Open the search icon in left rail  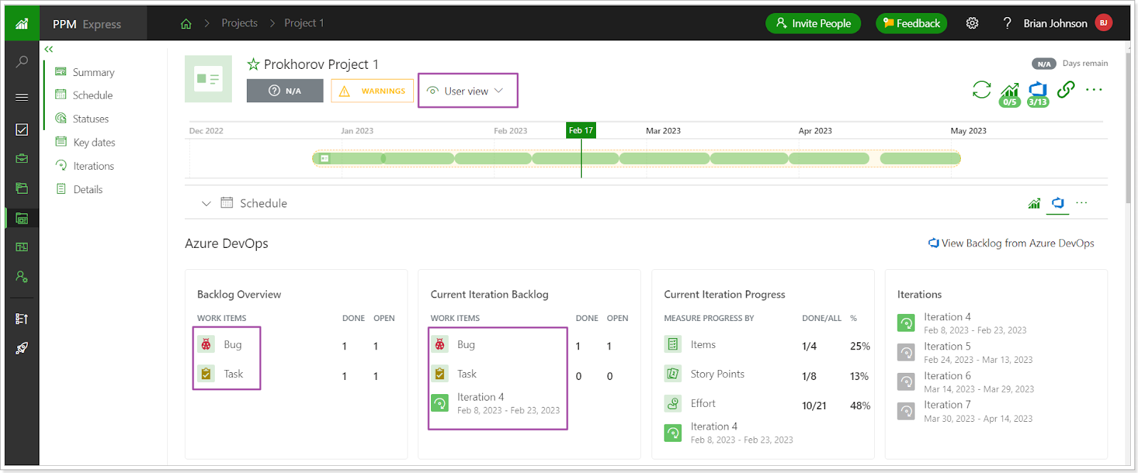22,62
